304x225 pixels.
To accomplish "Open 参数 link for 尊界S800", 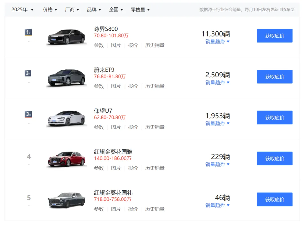I will click(x=99, y=45).
